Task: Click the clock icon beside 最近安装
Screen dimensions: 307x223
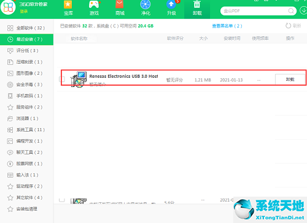Action: tap(10, 39)
